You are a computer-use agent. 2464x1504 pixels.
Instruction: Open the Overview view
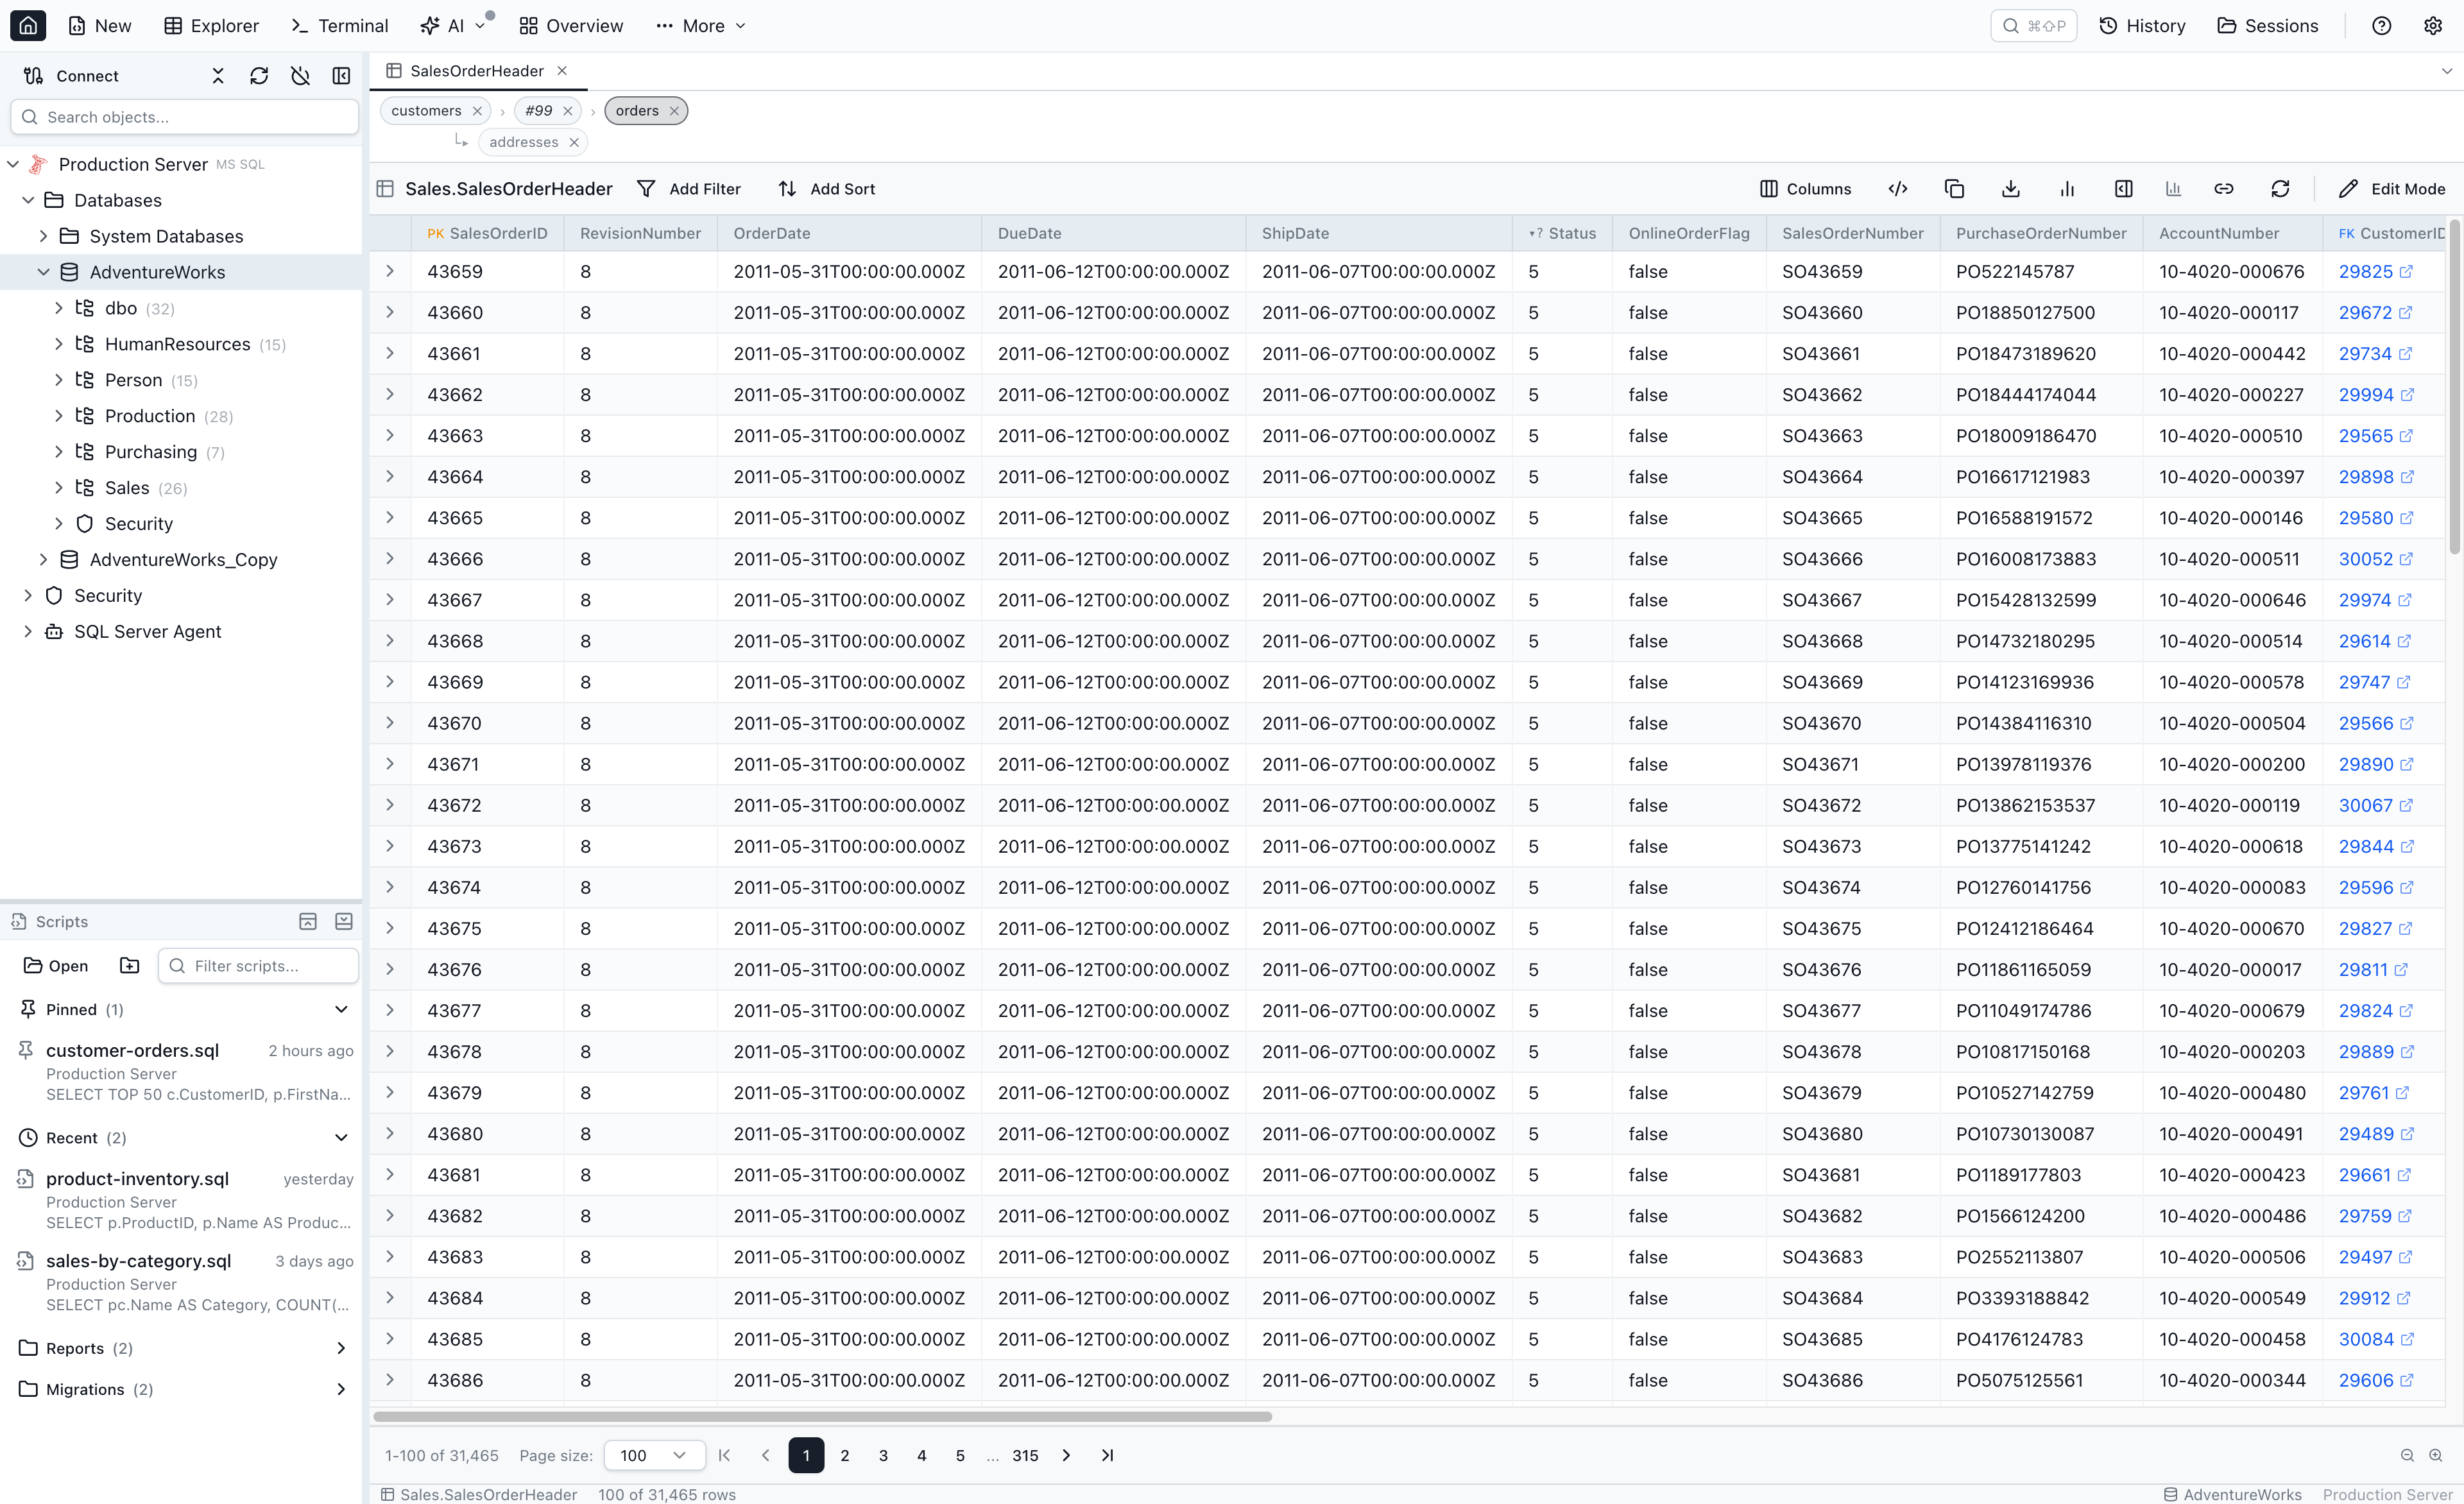pos(571,26)
